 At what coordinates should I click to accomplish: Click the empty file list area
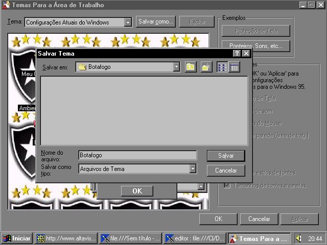point(144,111)
